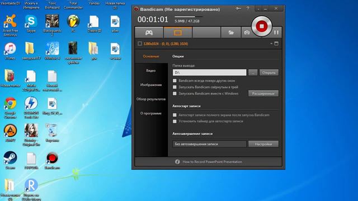This screenshot has width=358, height=201.
Task: Browse output folder with the ... button
Action: pyautogui.click(x=253, y=73)
